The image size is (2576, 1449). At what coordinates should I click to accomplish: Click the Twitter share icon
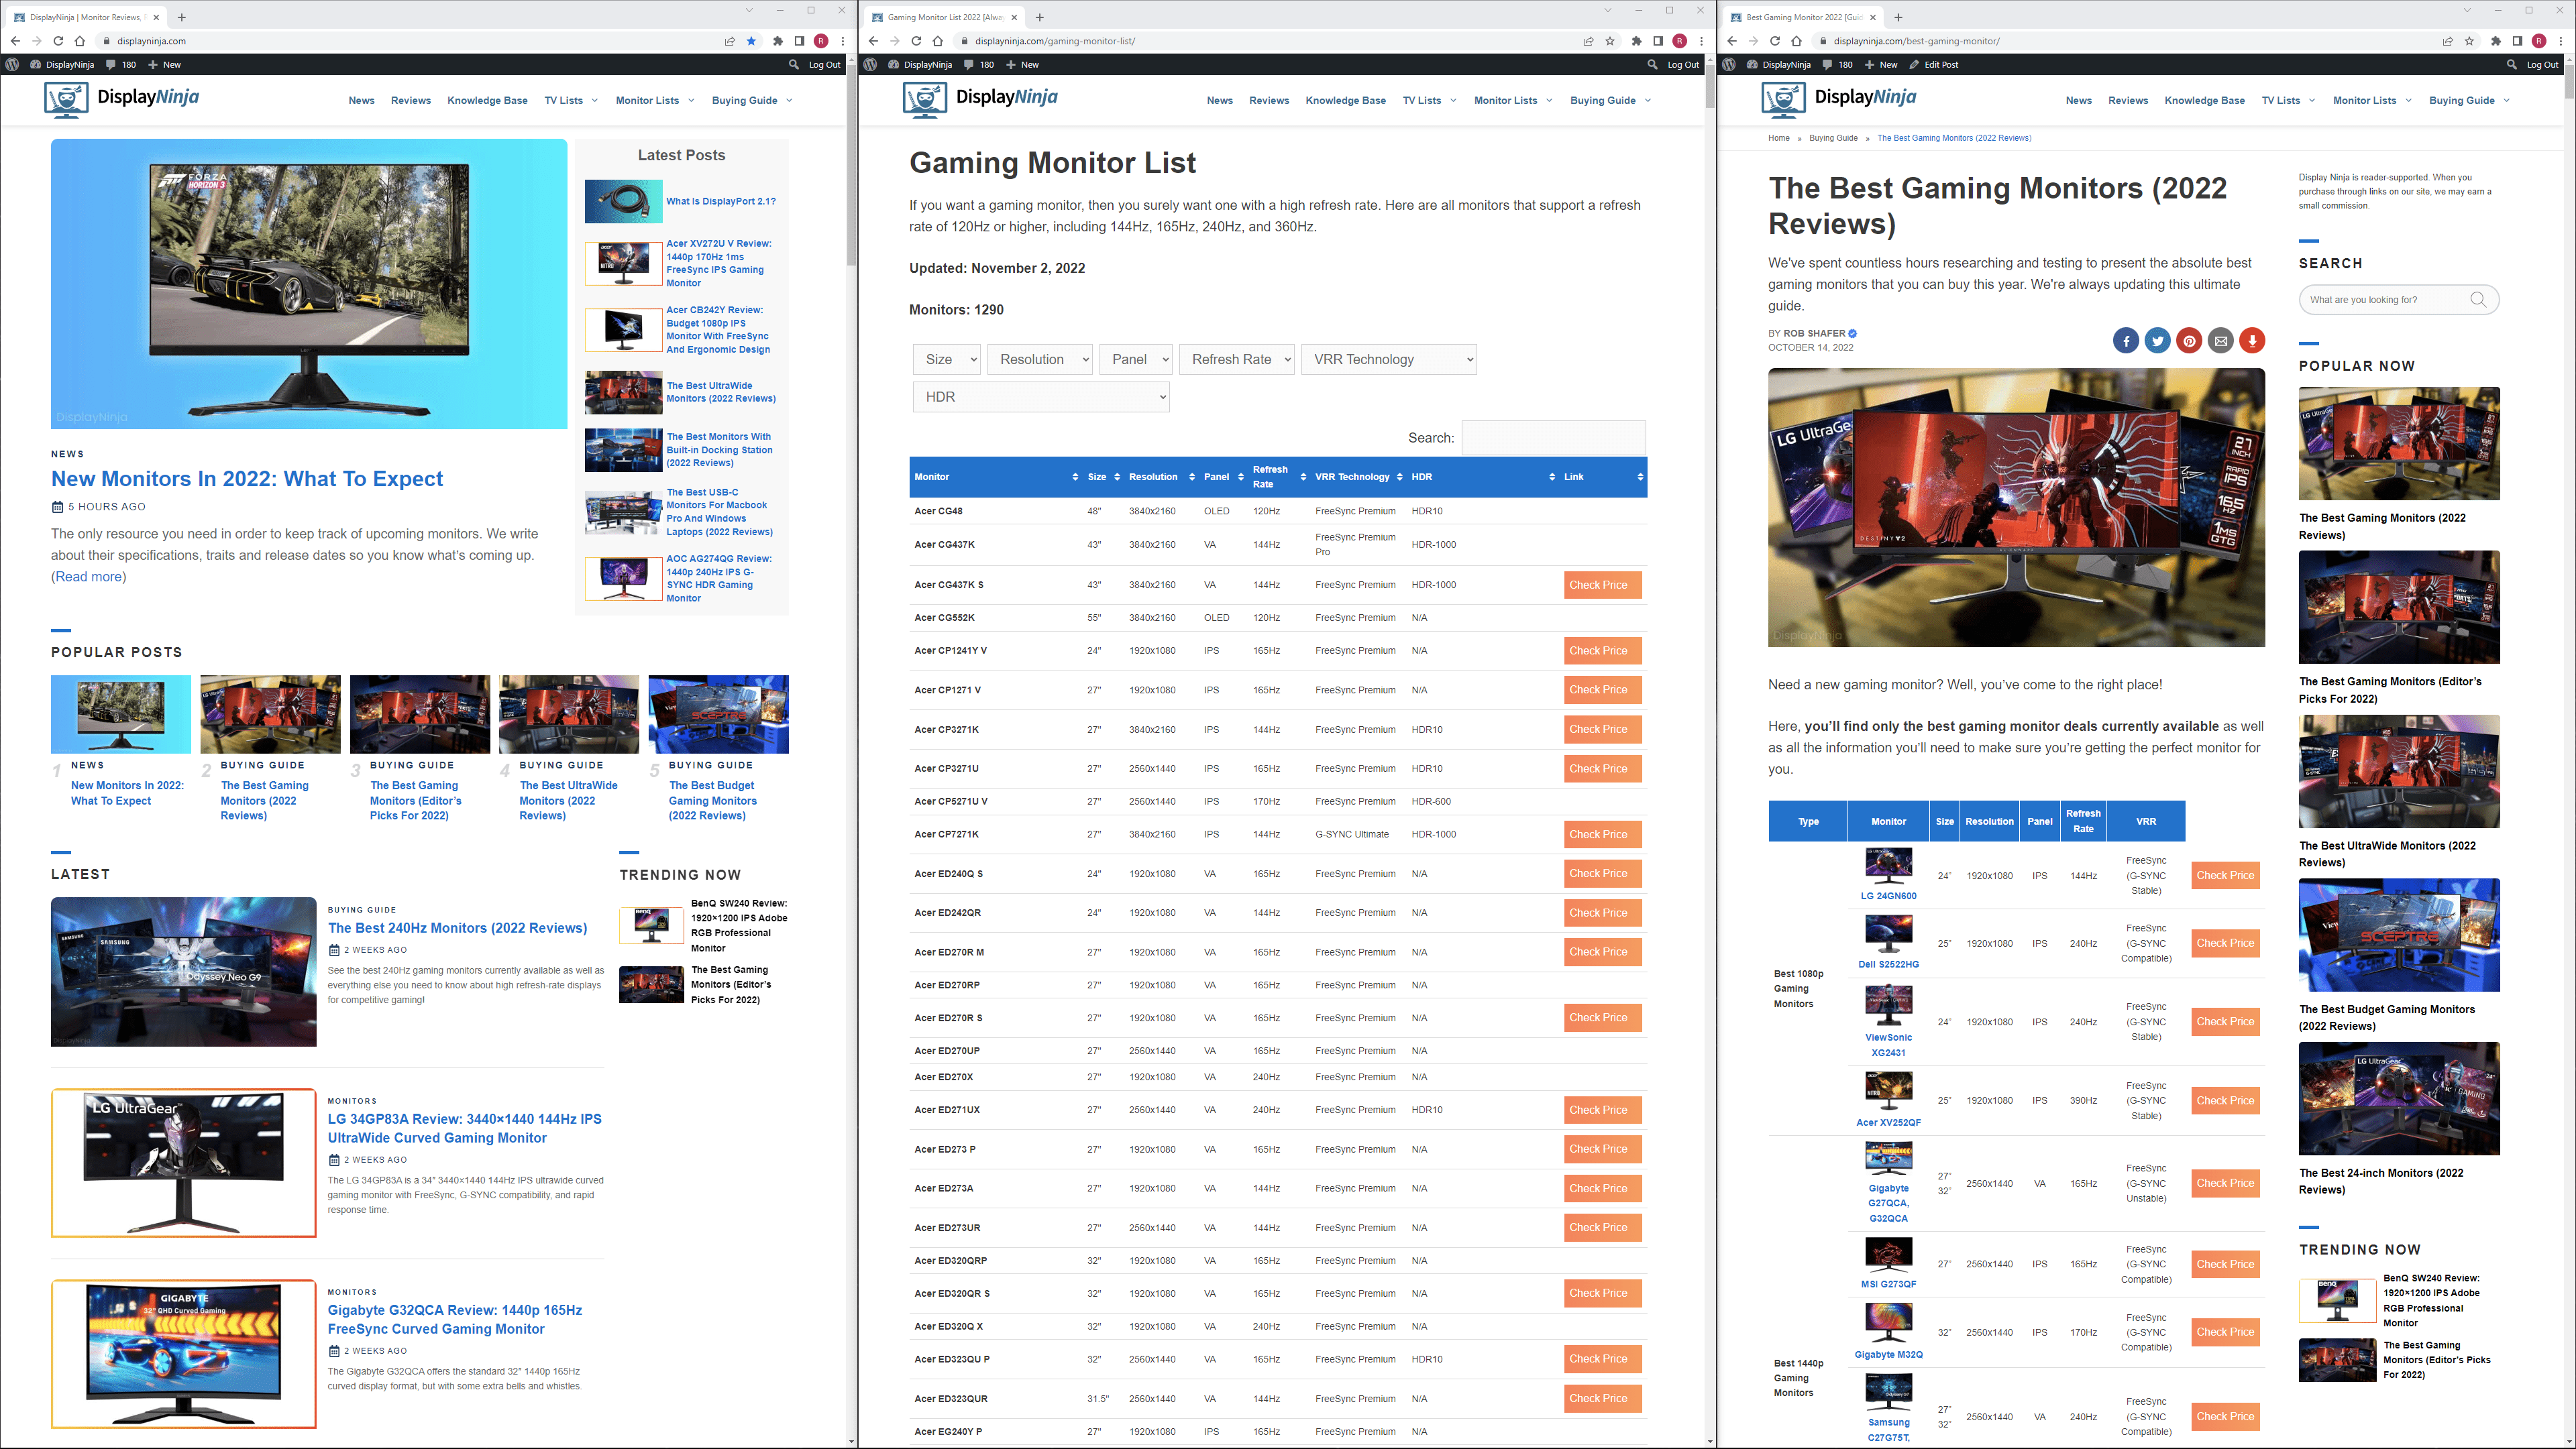point(2157,341)
